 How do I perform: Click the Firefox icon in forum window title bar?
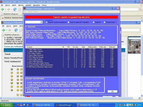(x=3, y=23)
